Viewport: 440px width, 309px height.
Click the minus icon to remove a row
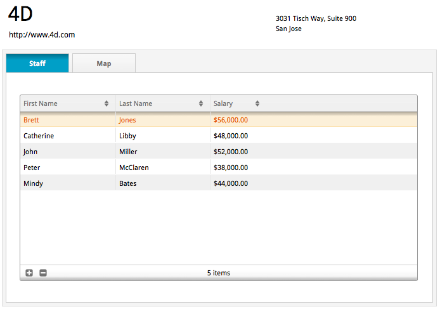(x=43, y=273)
